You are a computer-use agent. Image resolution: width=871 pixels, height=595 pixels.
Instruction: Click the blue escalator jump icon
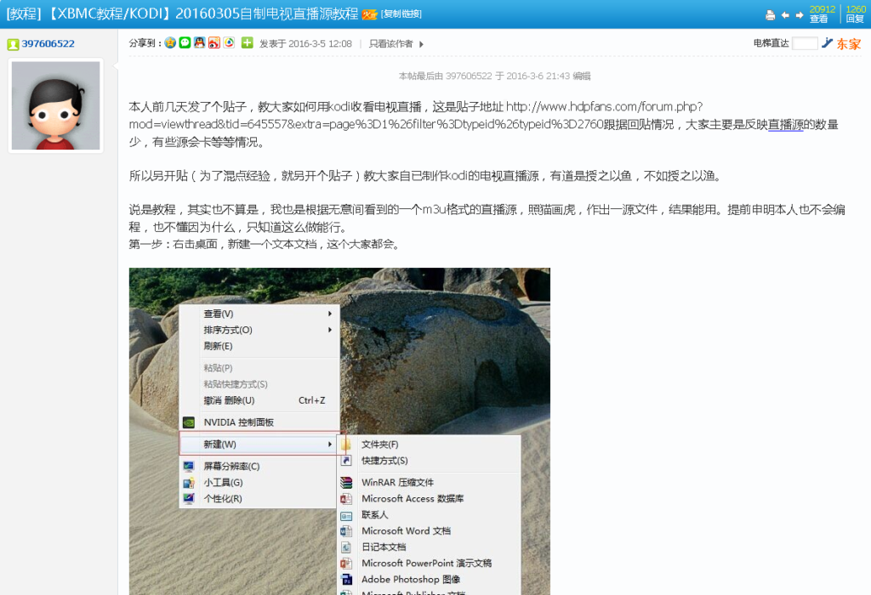827,43
